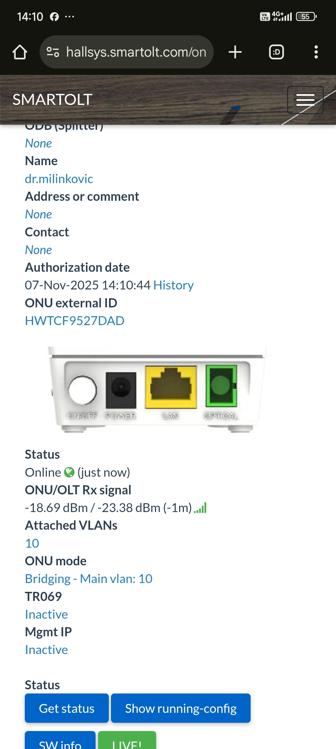This screenshot has width=336, height=749.
Task: Open the authorization History link
Action: tap(173, 285)
